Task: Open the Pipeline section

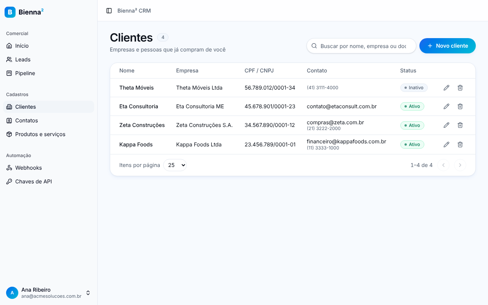Action: click(x=48, y=73)
